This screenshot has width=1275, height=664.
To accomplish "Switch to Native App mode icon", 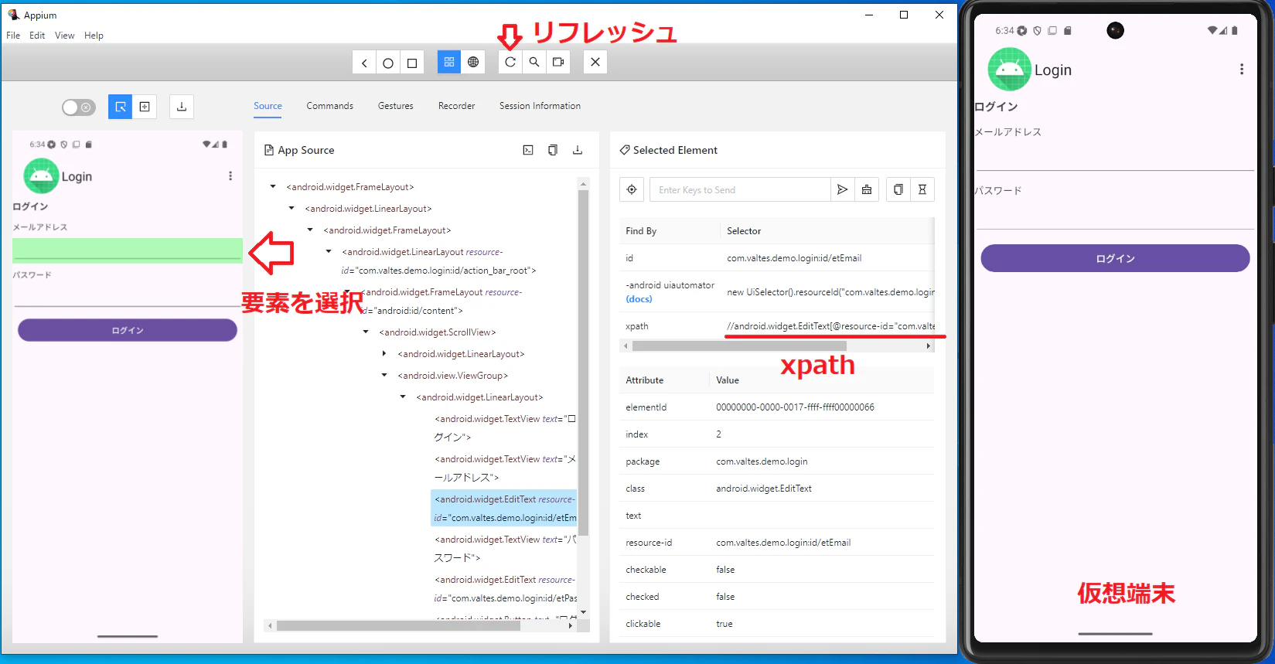I will tap(449, 62).
